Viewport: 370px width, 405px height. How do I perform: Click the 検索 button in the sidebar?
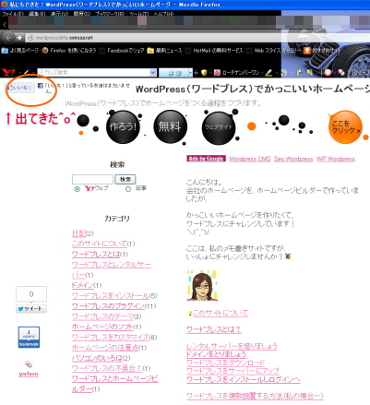point(125,179)
